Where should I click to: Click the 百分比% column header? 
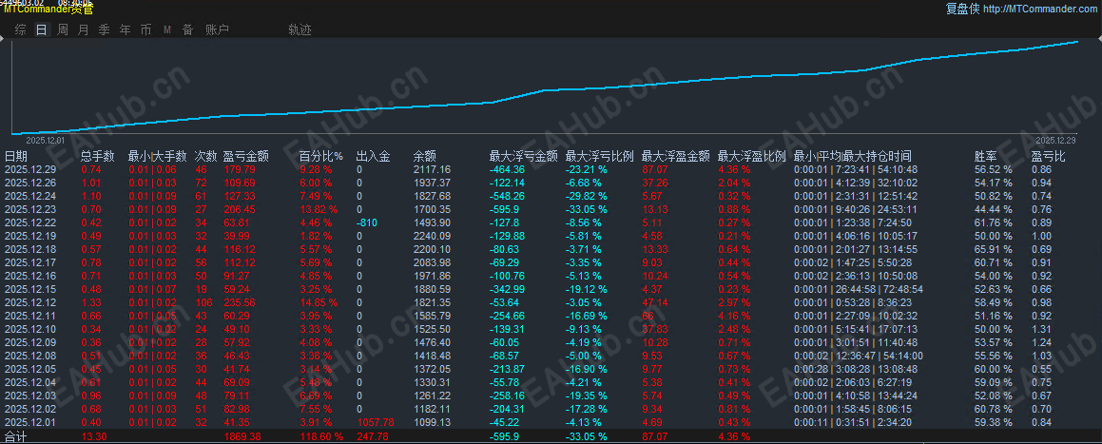[321, 156]
